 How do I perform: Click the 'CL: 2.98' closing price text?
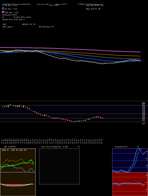(54, 5)
